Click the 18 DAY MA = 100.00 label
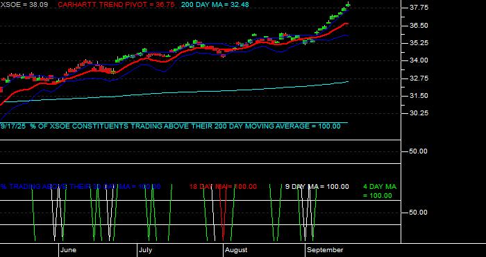Image resolution: width=486 pixels, height=257 pixels. [x=223, y=187]
